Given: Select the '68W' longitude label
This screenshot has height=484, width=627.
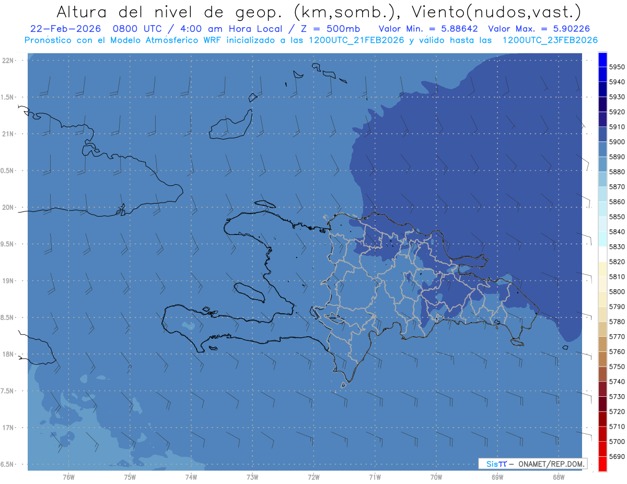Looking at the screenshot, I should point(559,477).
